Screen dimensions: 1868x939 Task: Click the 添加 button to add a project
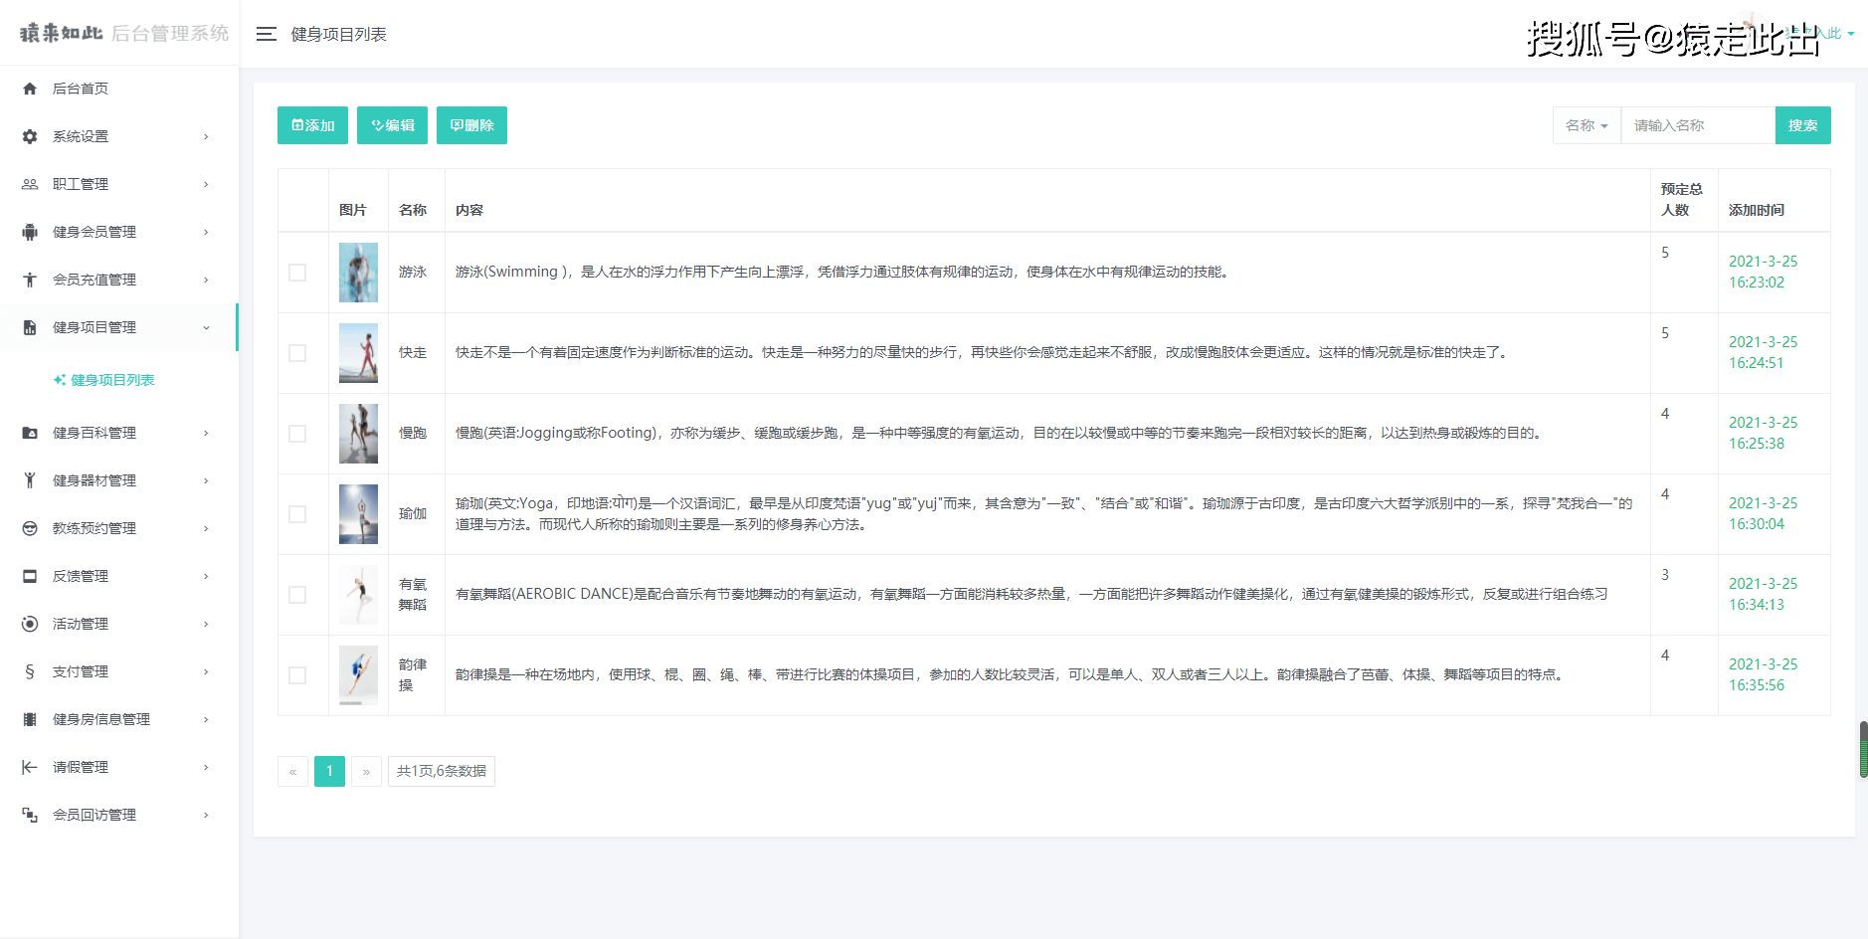point(312,124)
